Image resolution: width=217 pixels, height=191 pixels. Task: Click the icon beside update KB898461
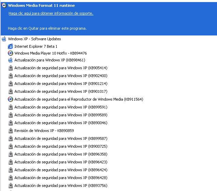pos(11,60)
